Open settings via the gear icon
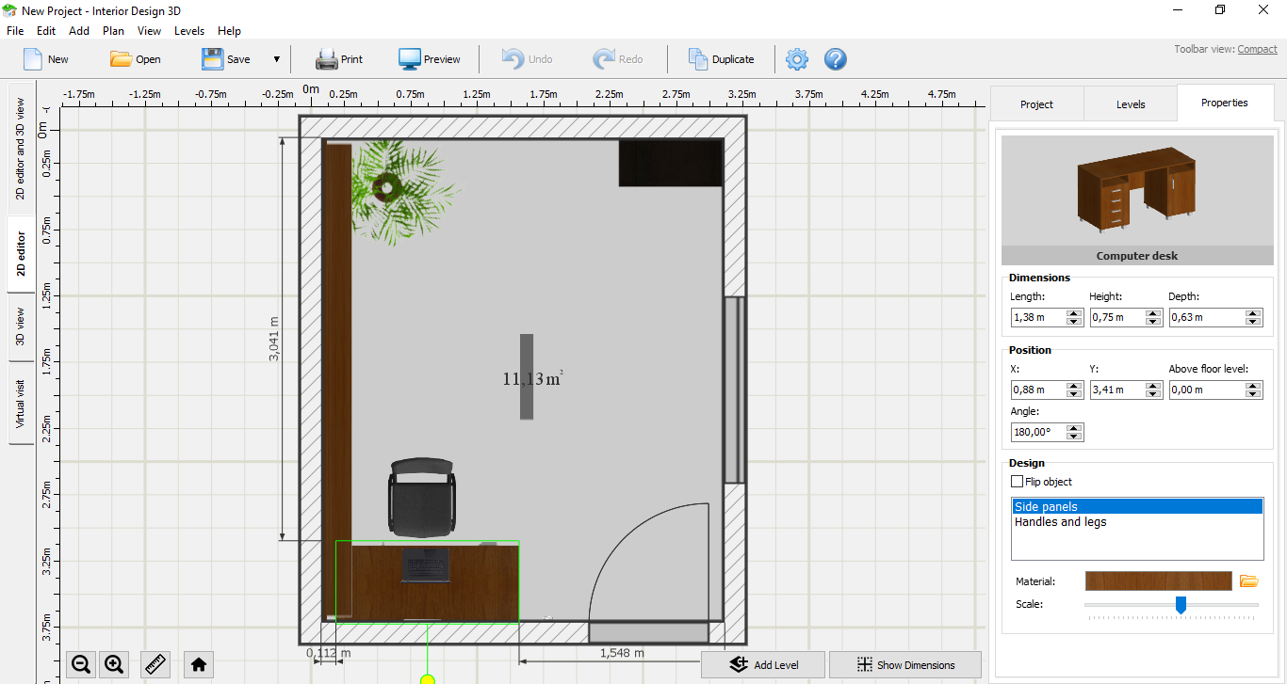Viewport: 1287px width, 684px height. [x=797, y=59]
